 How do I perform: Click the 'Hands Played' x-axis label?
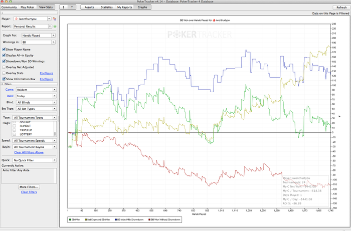click(x=199, y=214)
